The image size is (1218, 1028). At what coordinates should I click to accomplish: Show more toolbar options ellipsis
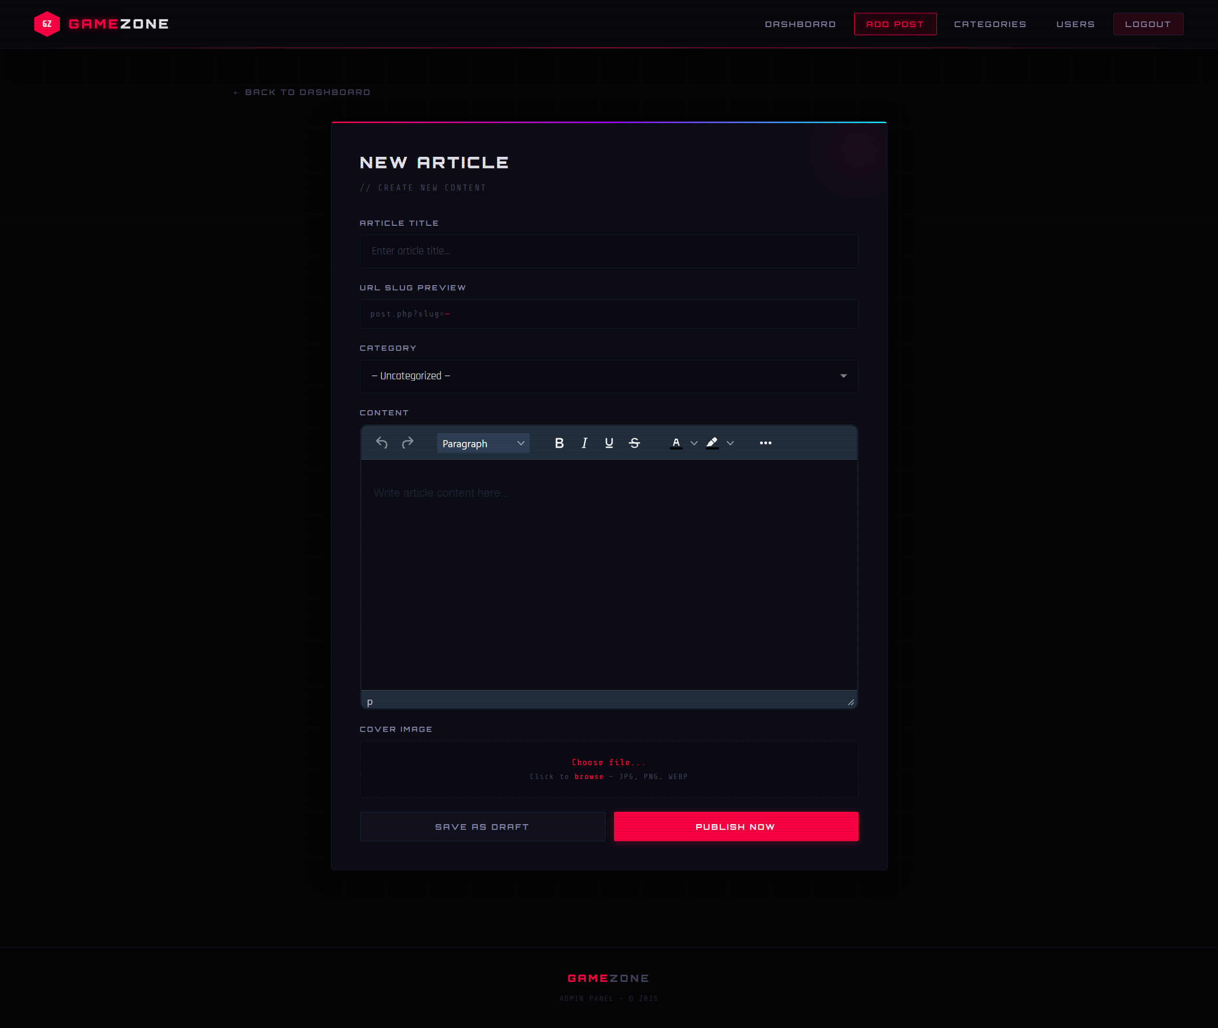point(766,443)
